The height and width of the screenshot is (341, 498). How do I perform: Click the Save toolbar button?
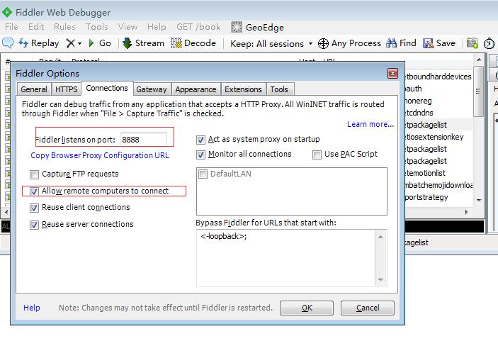pos(439,43)
